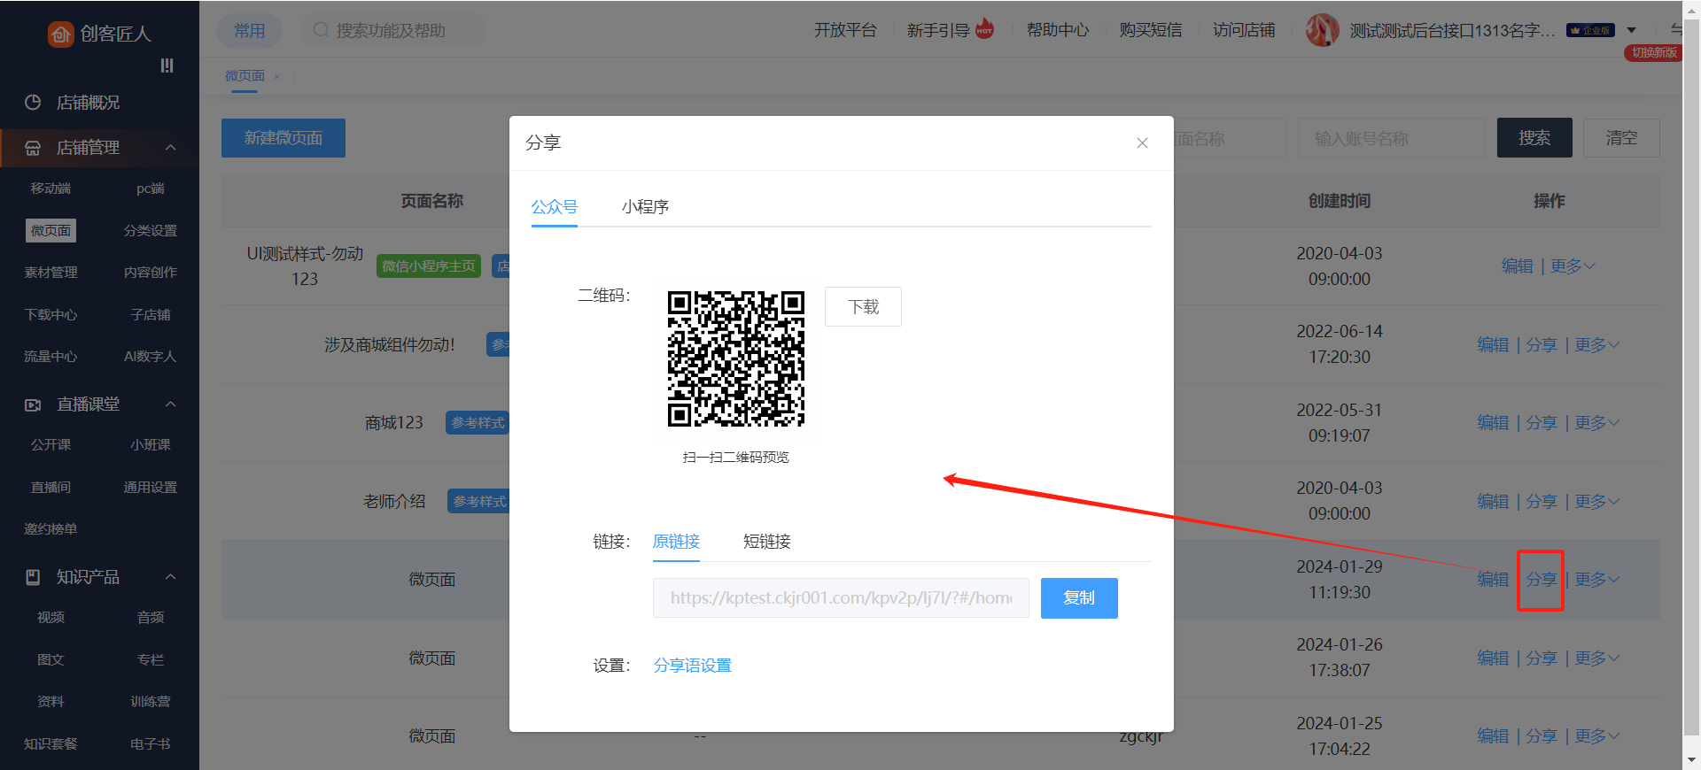Download the QR code via 下载
The width and height of the screenshot is (1701, 770).
pos(863,307)
